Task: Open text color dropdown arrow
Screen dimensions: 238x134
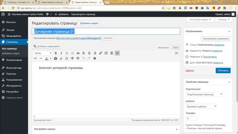Action: [x=51, y=58]
